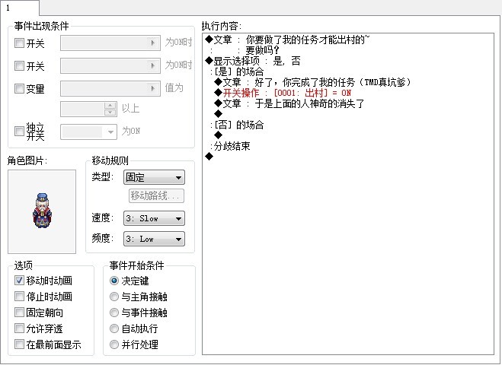Select the 分歧结束 branch end line
This screenshot has width=502, height=365.
point(230,146)
